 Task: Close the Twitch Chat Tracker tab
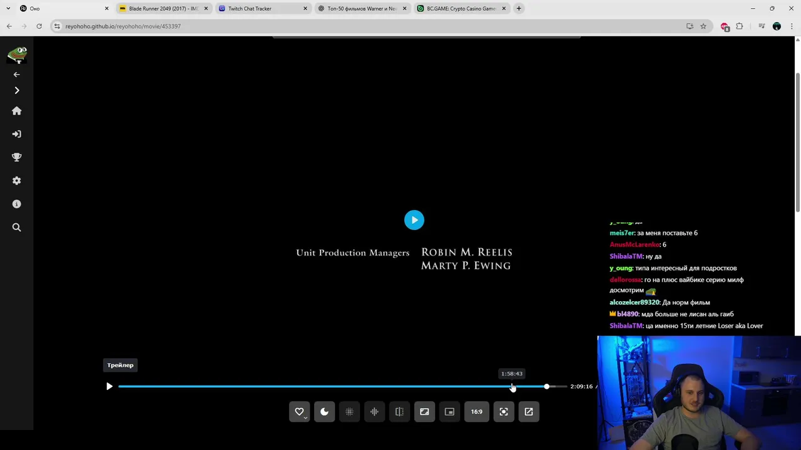[x=305, y=9]
